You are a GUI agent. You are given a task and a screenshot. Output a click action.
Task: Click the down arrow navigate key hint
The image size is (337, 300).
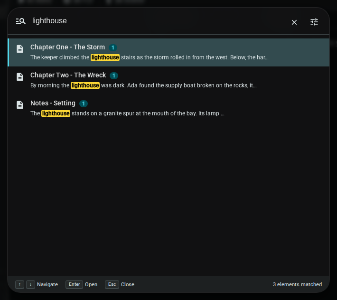click(30, 284)
